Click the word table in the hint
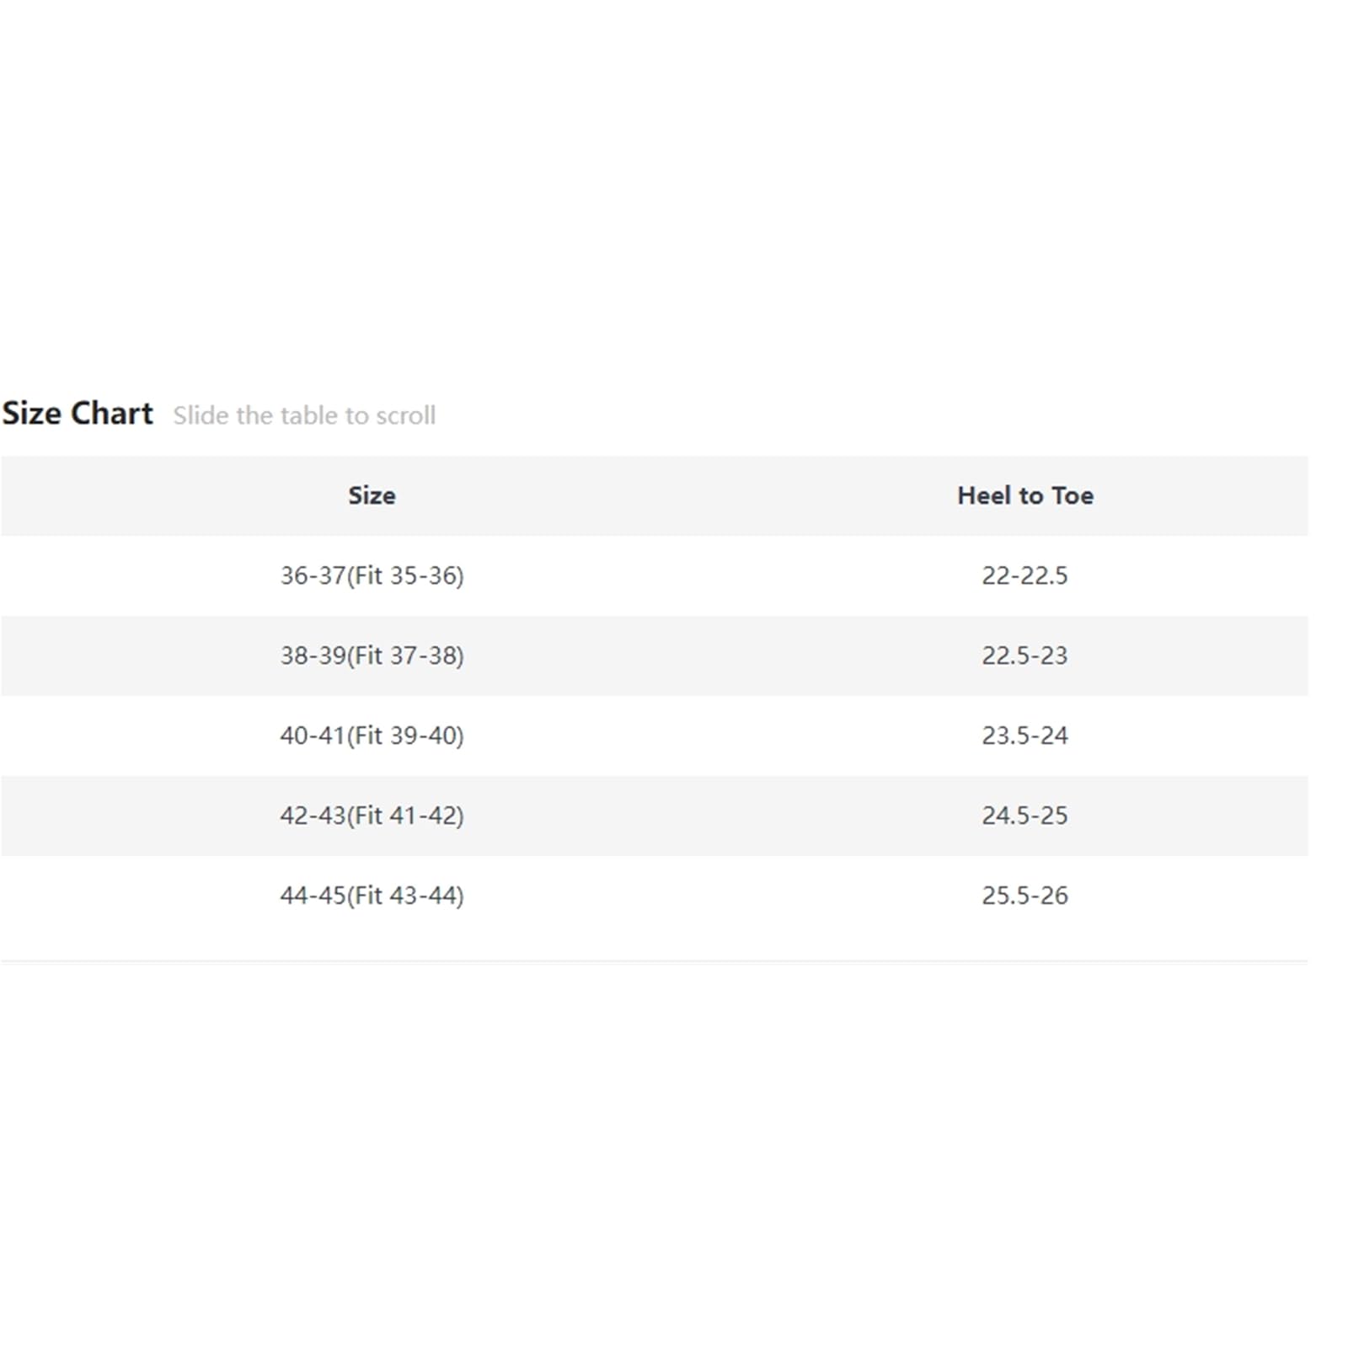Viewport: 1348px width, 1348px height. tap(309, 415)
